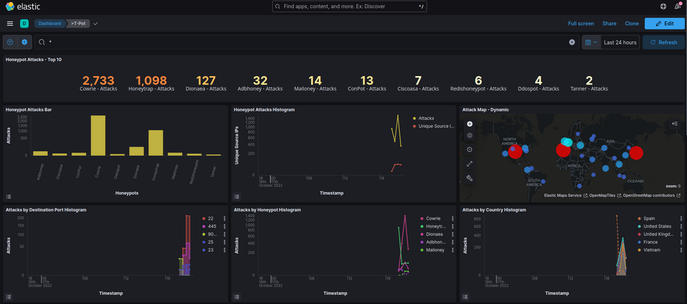
Task: Open the newsfeed notifications icon
Action: 678,6
